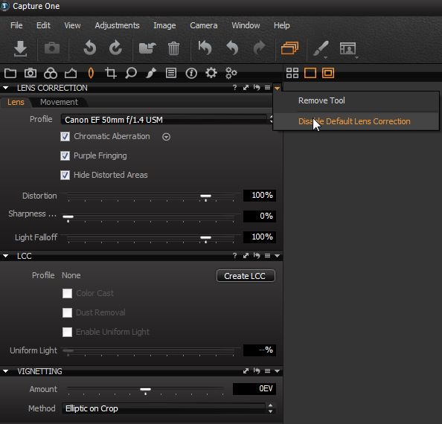This screenshot has height=424, width=442.
Task: Click the trash Delete icon
Action: pyautogui.click(x=173, y=48)
